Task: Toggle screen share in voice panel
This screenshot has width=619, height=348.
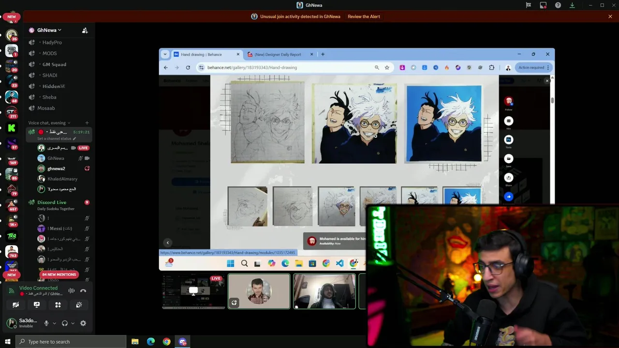Action: coord(37,304)
